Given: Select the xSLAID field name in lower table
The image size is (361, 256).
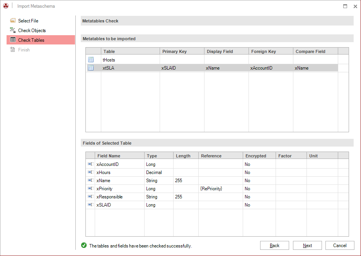Looking at the screenshot, I should point(104,205).
